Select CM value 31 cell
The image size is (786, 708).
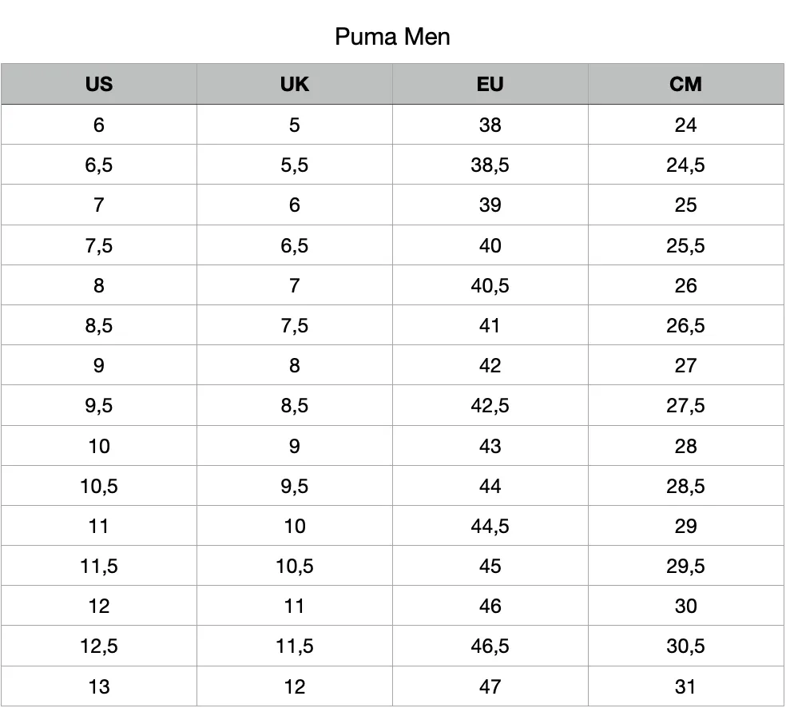tap(685, 686)
